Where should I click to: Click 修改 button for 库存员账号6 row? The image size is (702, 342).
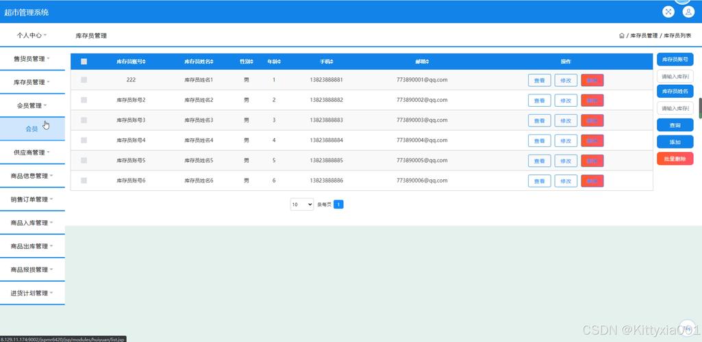(x=566, y=181)
